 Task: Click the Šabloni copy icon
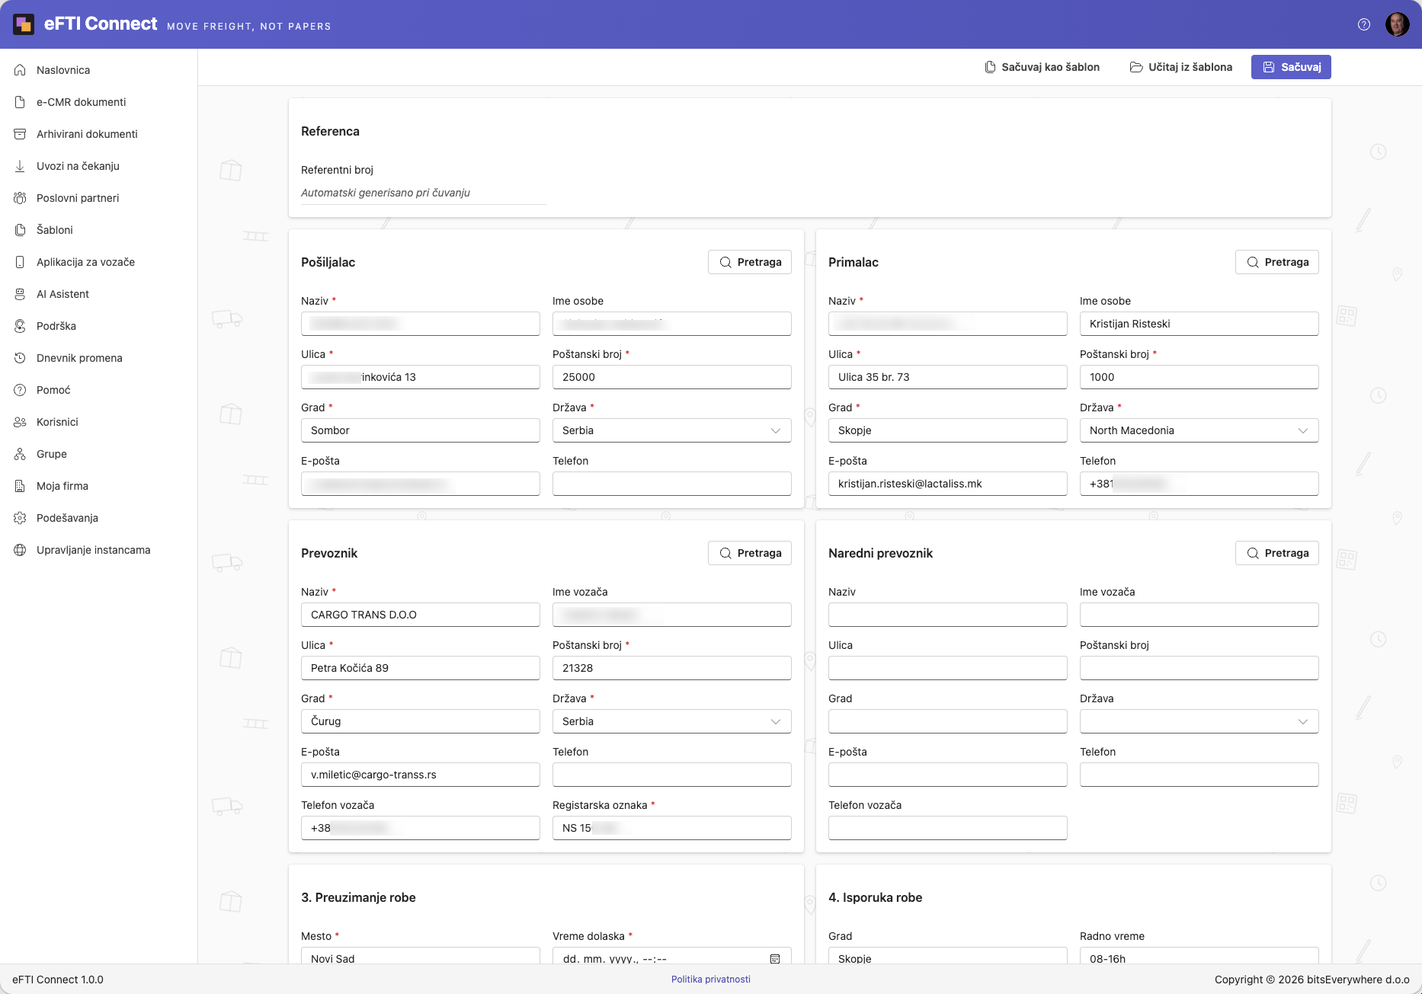(x=20, y=230)
